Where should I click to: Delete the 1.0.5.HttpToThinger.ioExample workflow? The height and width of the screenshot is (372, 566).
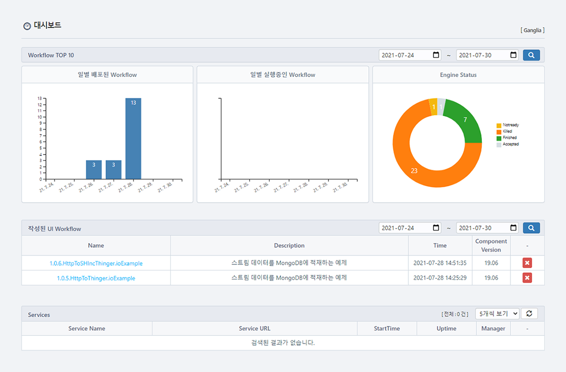click(x=527, y=278)
